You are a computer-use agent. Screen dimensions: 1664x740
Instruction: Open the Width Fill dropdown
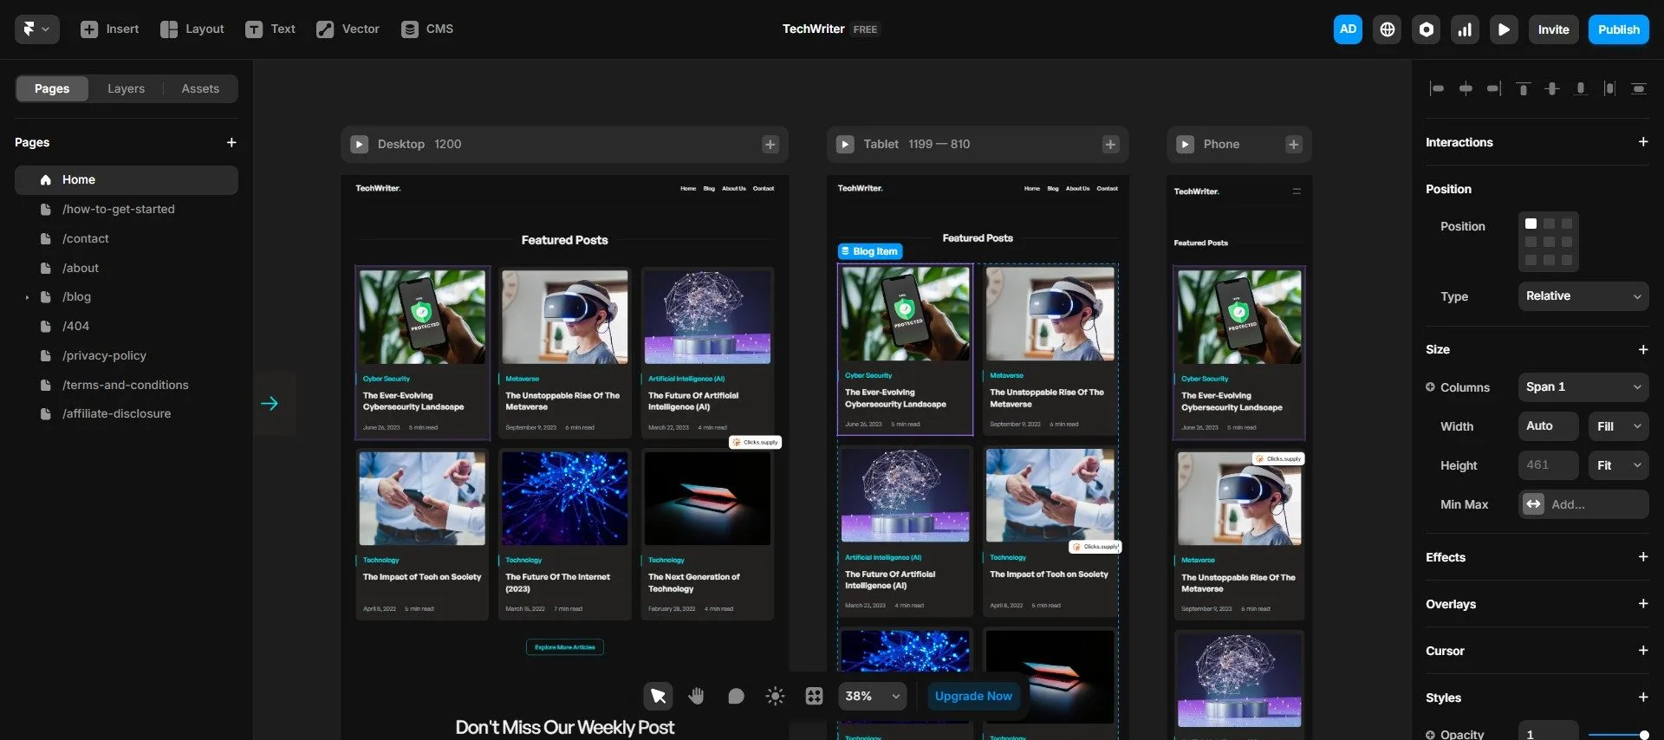pyautogui.click(x=1619, y=426)
